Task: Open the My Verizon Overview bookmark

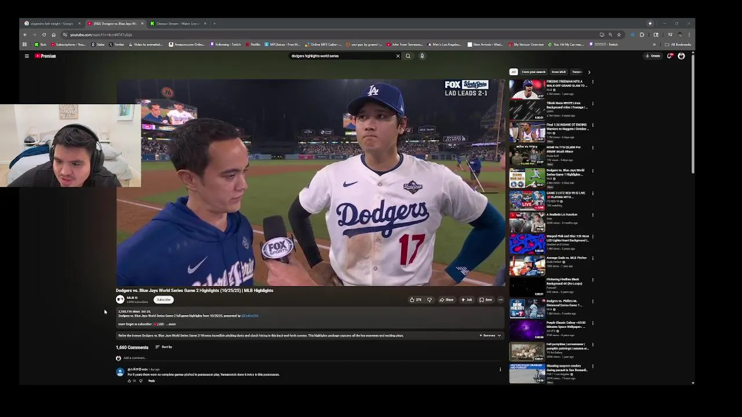Action: click(526, 45)
